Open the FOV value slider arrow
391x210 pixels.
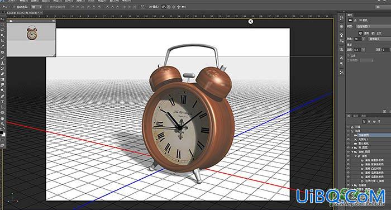[363, 39]
